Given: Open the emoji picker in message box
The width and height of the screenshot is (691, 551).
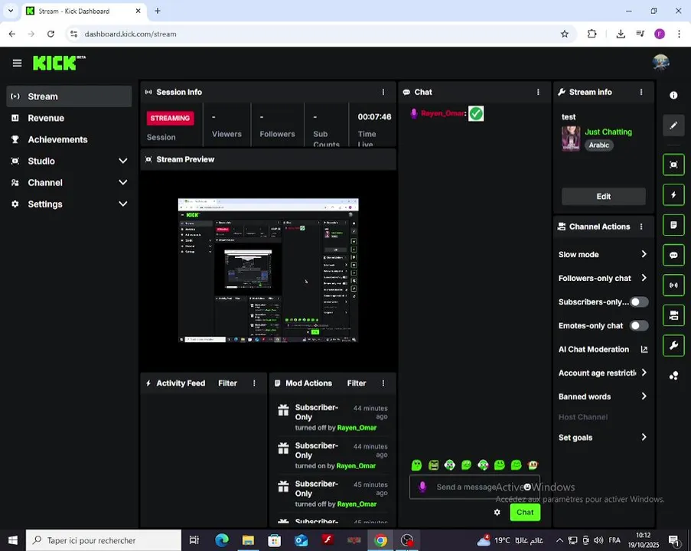Looking at the screenshot, I should click(x=527, y=487).
